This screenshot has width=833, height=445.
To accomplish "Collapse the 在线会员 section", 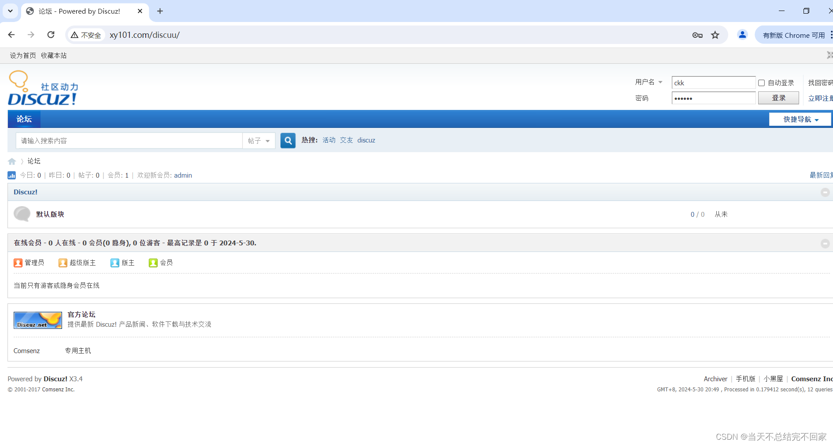I will [825, 243].
